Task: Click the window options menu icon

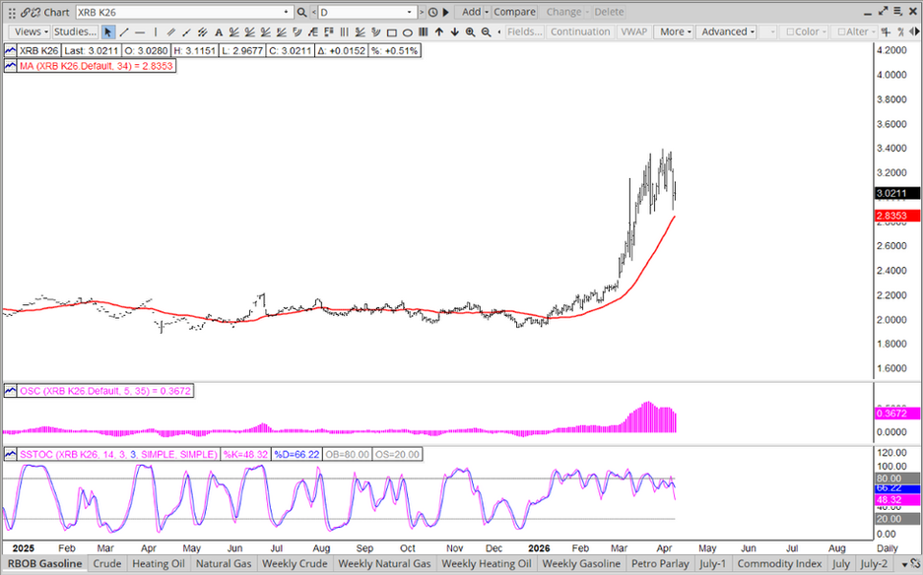Action: coord(898,11)
